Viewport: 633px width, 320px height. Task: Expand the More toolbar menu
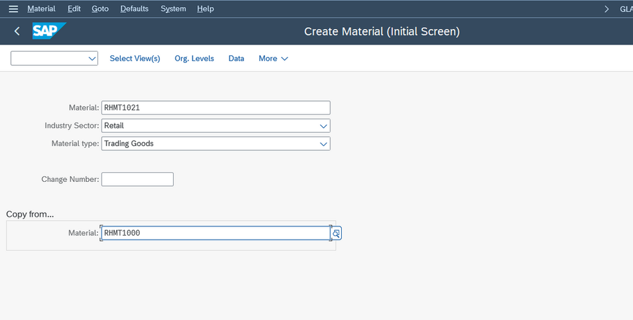pyautogui.click(x=273, y=59)
